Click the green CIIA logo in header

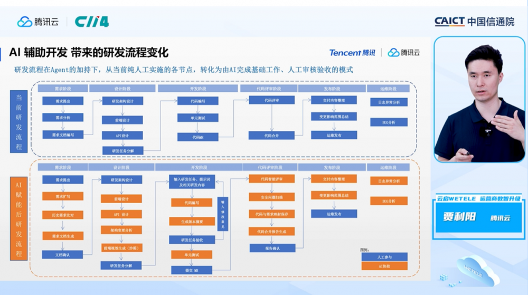tap(92, 22)
